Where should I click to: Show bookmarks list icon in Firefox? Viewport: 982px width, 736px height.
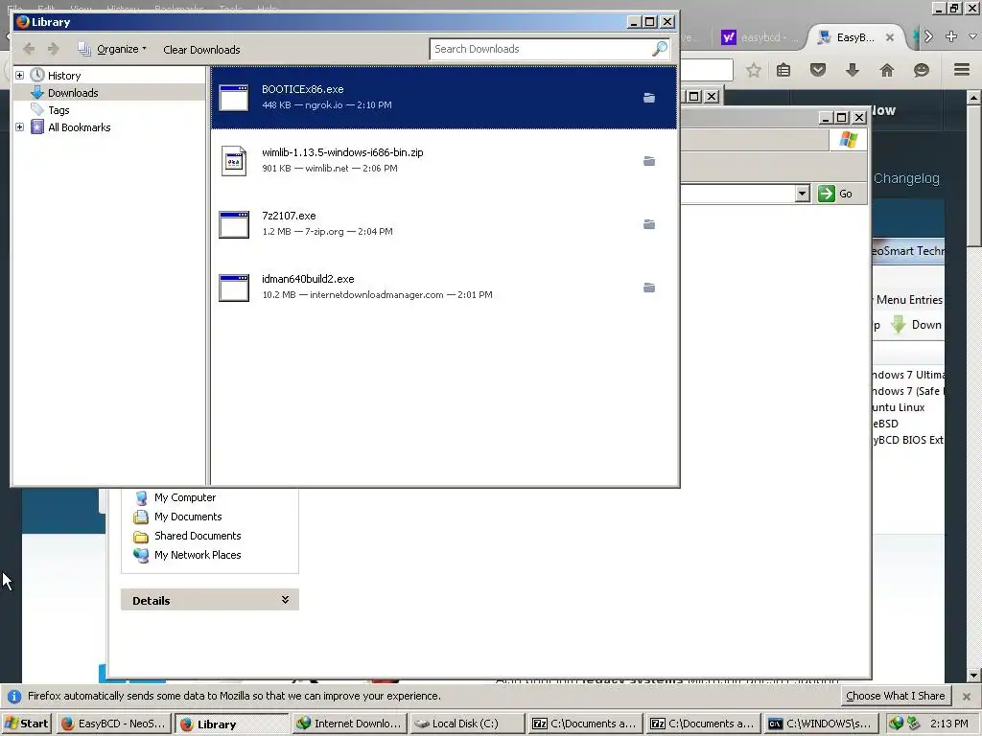(x=783, y=70)
